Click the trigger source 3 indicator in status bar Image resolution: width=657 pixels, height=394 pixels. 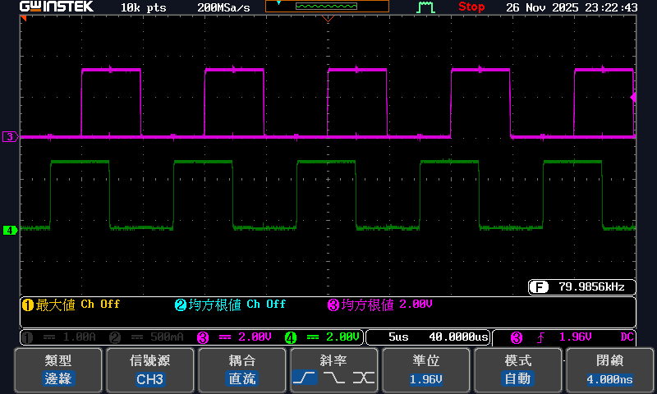click(517, 337)
